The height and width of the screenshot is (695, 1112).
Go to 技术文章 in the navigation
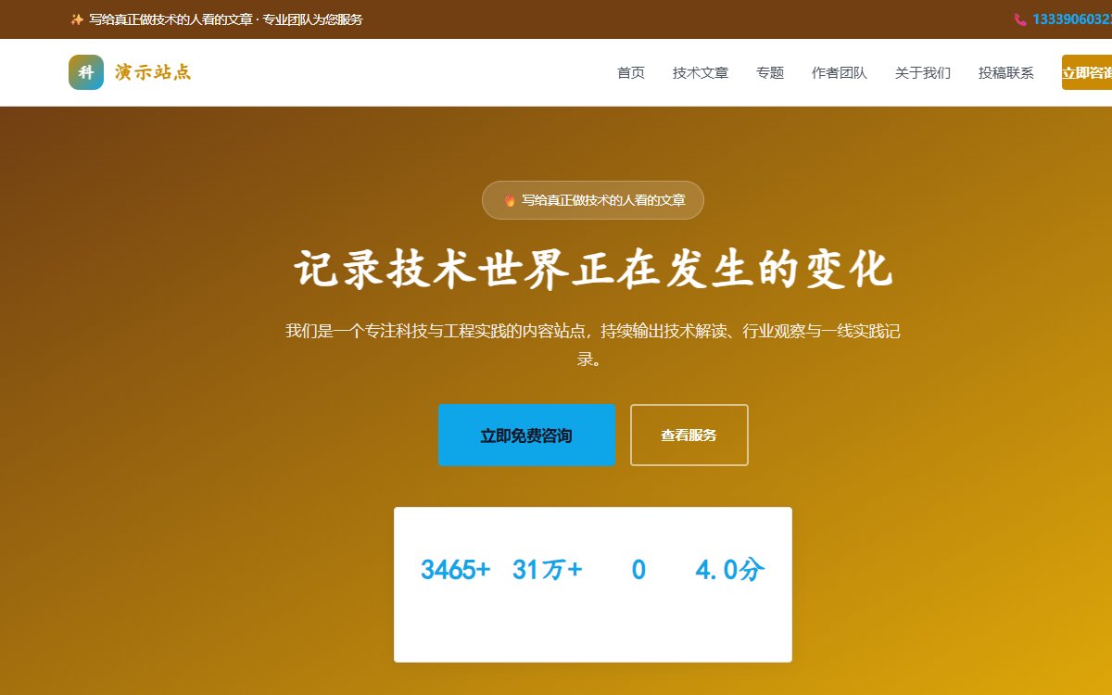701,73
